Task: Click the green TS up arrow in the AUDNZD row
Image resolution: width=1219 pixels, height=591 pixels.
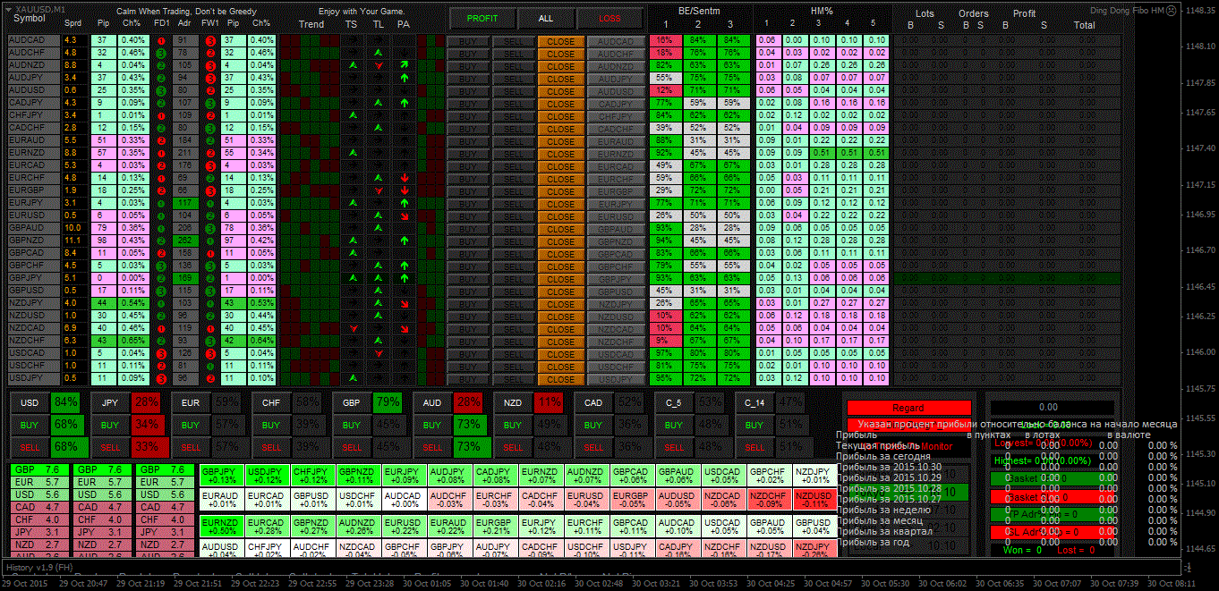Action: pyautogui.click(x=353, y=66)
